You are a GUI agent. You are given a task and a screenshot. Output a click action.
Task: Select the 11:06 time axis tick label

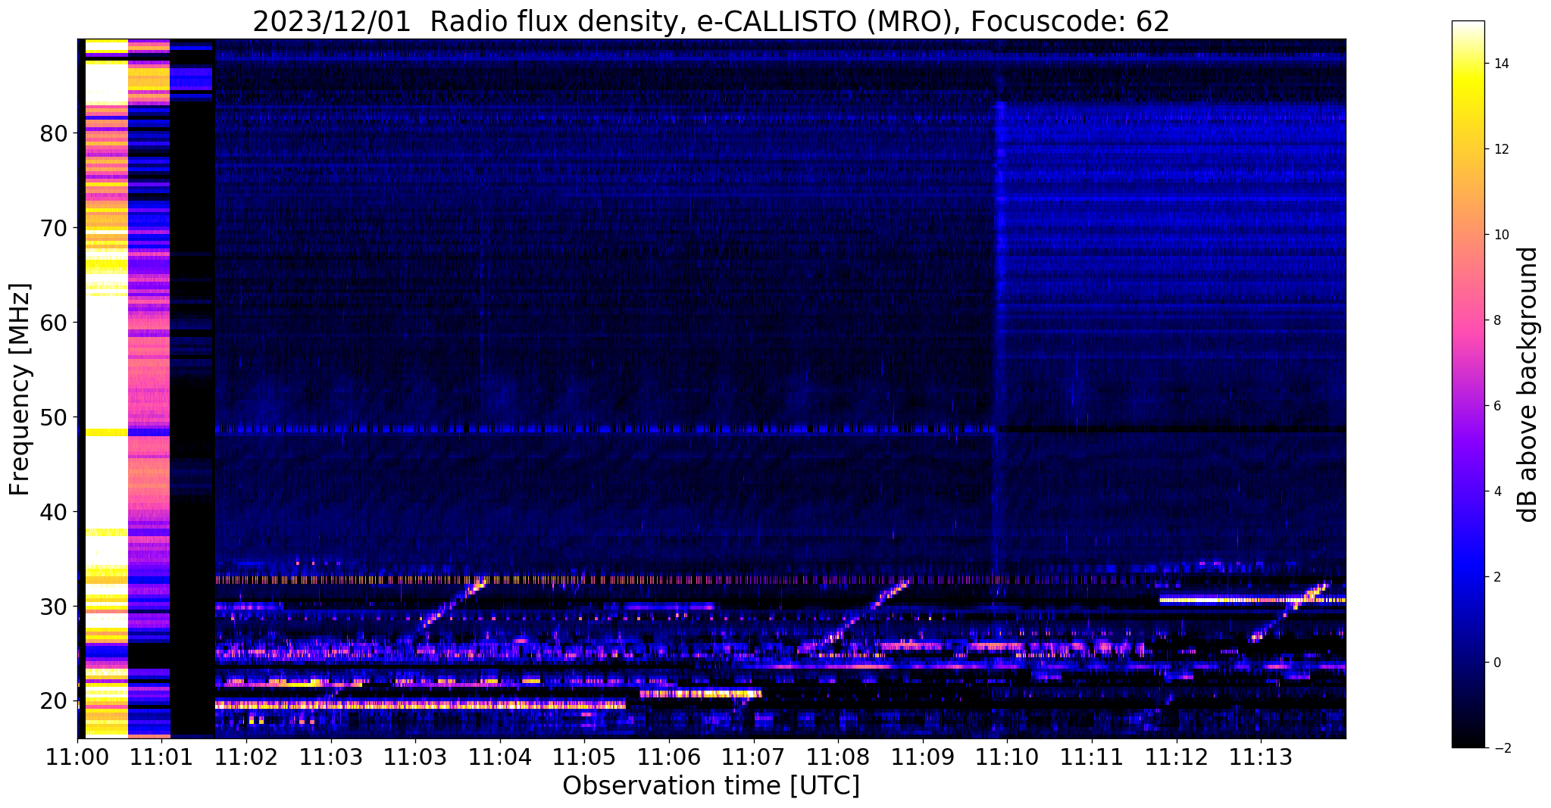(x=669, y=757)
